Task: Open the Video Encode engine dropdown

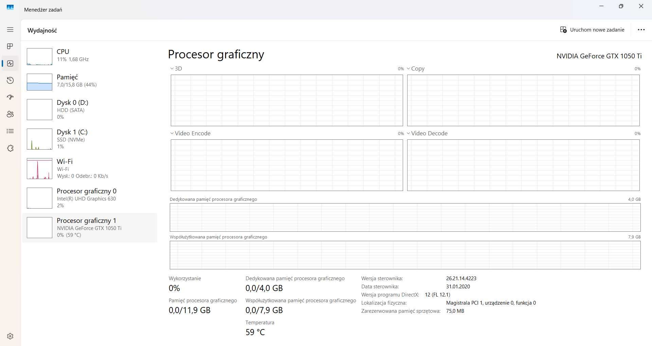Action: click(190, 133)
